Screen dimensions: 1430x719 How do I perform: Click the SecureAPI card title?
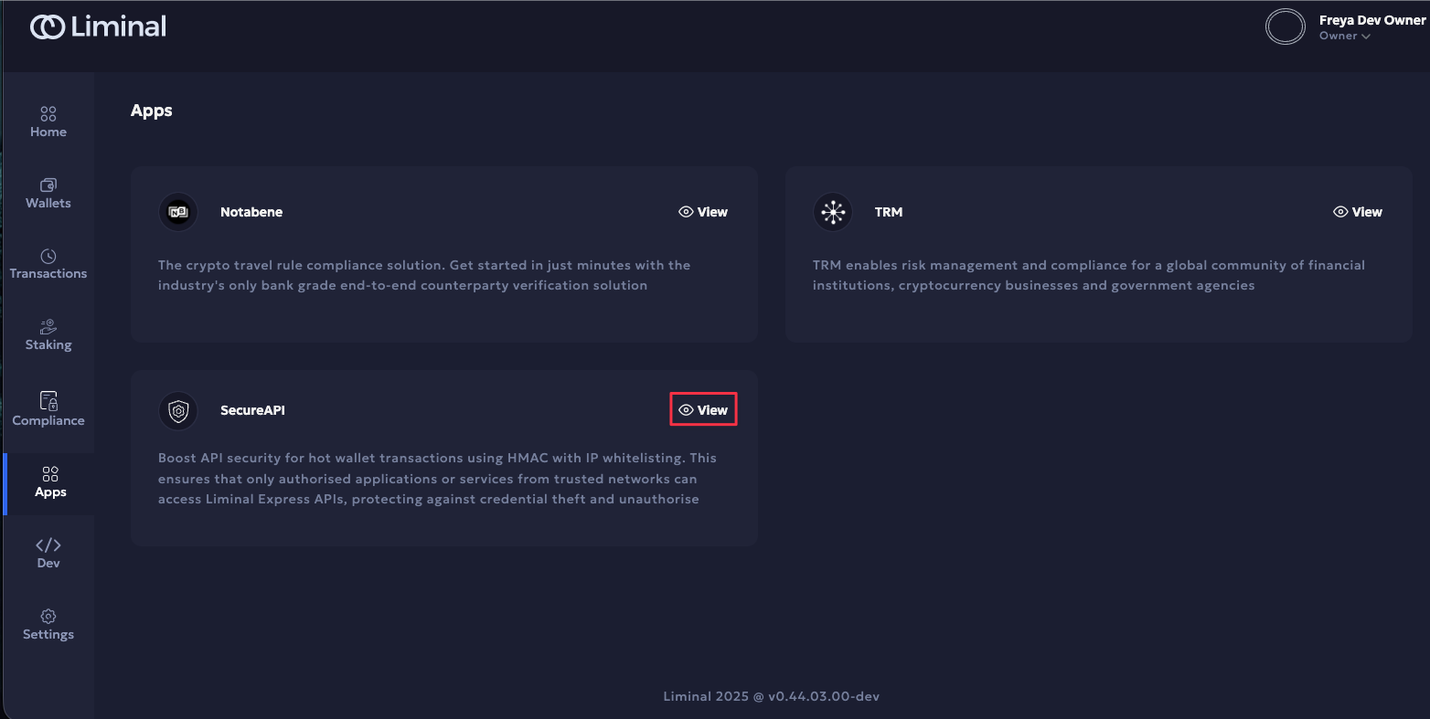pyautogui.click(x=252, y=410)
